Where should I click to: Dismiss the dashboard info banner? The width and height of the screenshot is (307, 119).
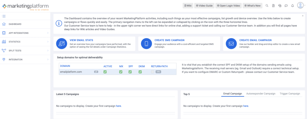tap(303, 16)
